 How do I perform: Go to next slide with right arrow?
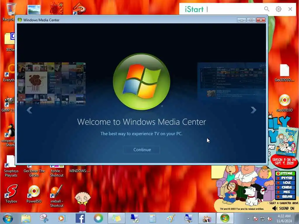pos(253,110)
